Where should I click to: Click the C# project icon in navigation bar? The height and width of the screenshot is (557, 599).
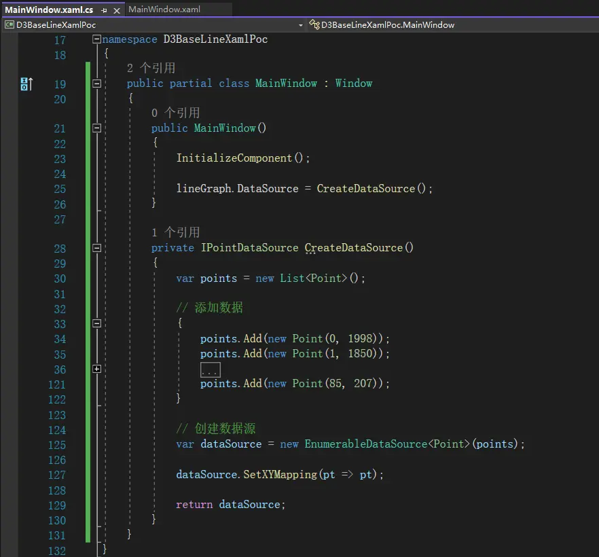coord(10,24)
